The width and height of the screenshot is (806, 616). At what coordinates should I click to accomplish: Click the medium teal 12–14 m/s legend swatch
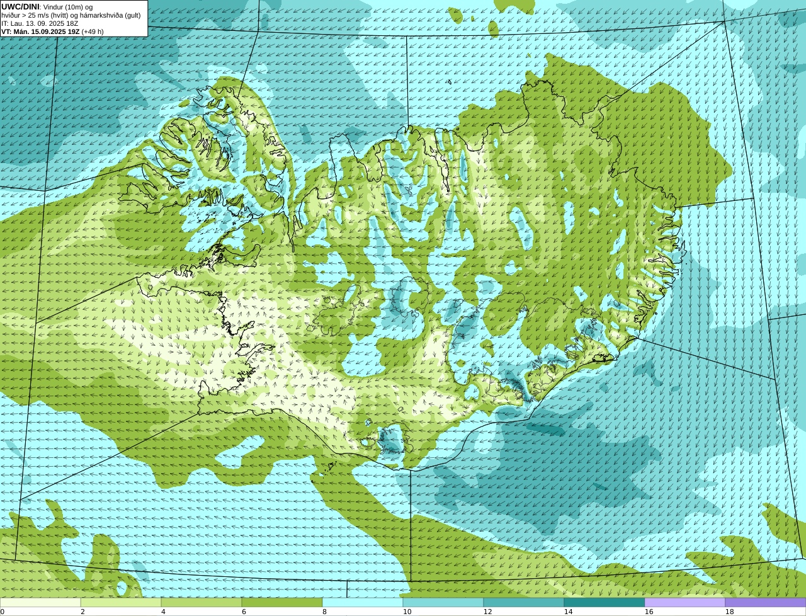(x=524, y=602)
